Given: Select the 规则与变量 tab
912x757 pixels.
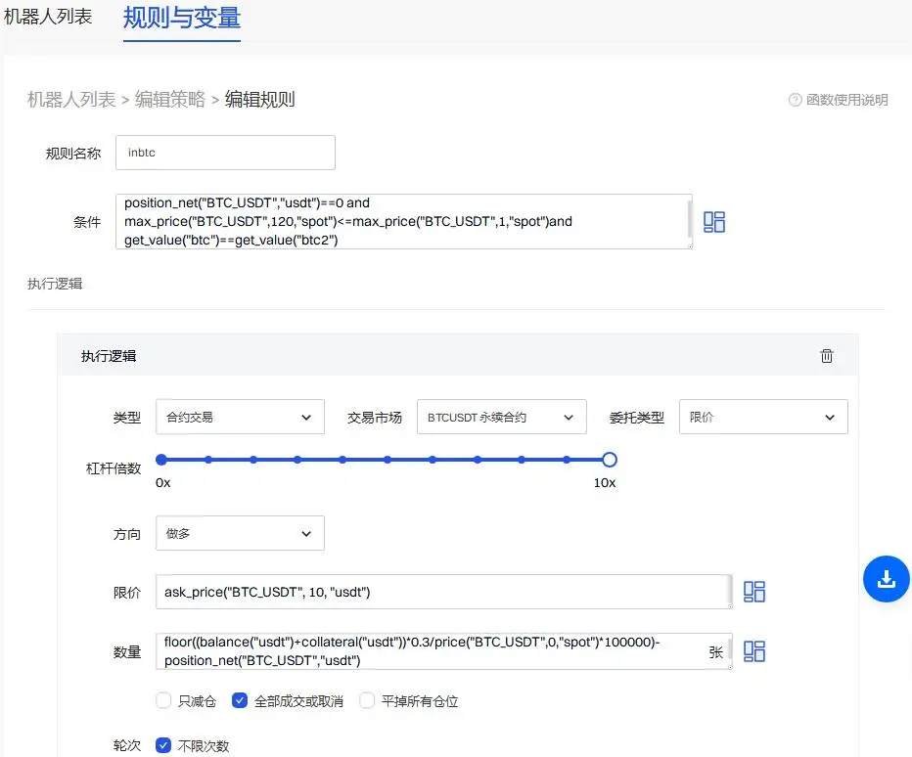Looking at the screenshot, I should [182, 18].
